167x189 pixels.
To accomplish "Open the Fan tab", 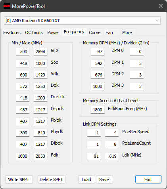I will (109, 32).
